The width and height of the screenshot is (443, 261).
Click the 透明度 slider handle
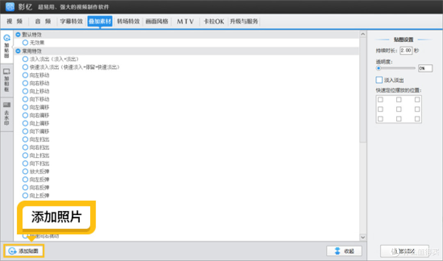click(x=379, y=68)
